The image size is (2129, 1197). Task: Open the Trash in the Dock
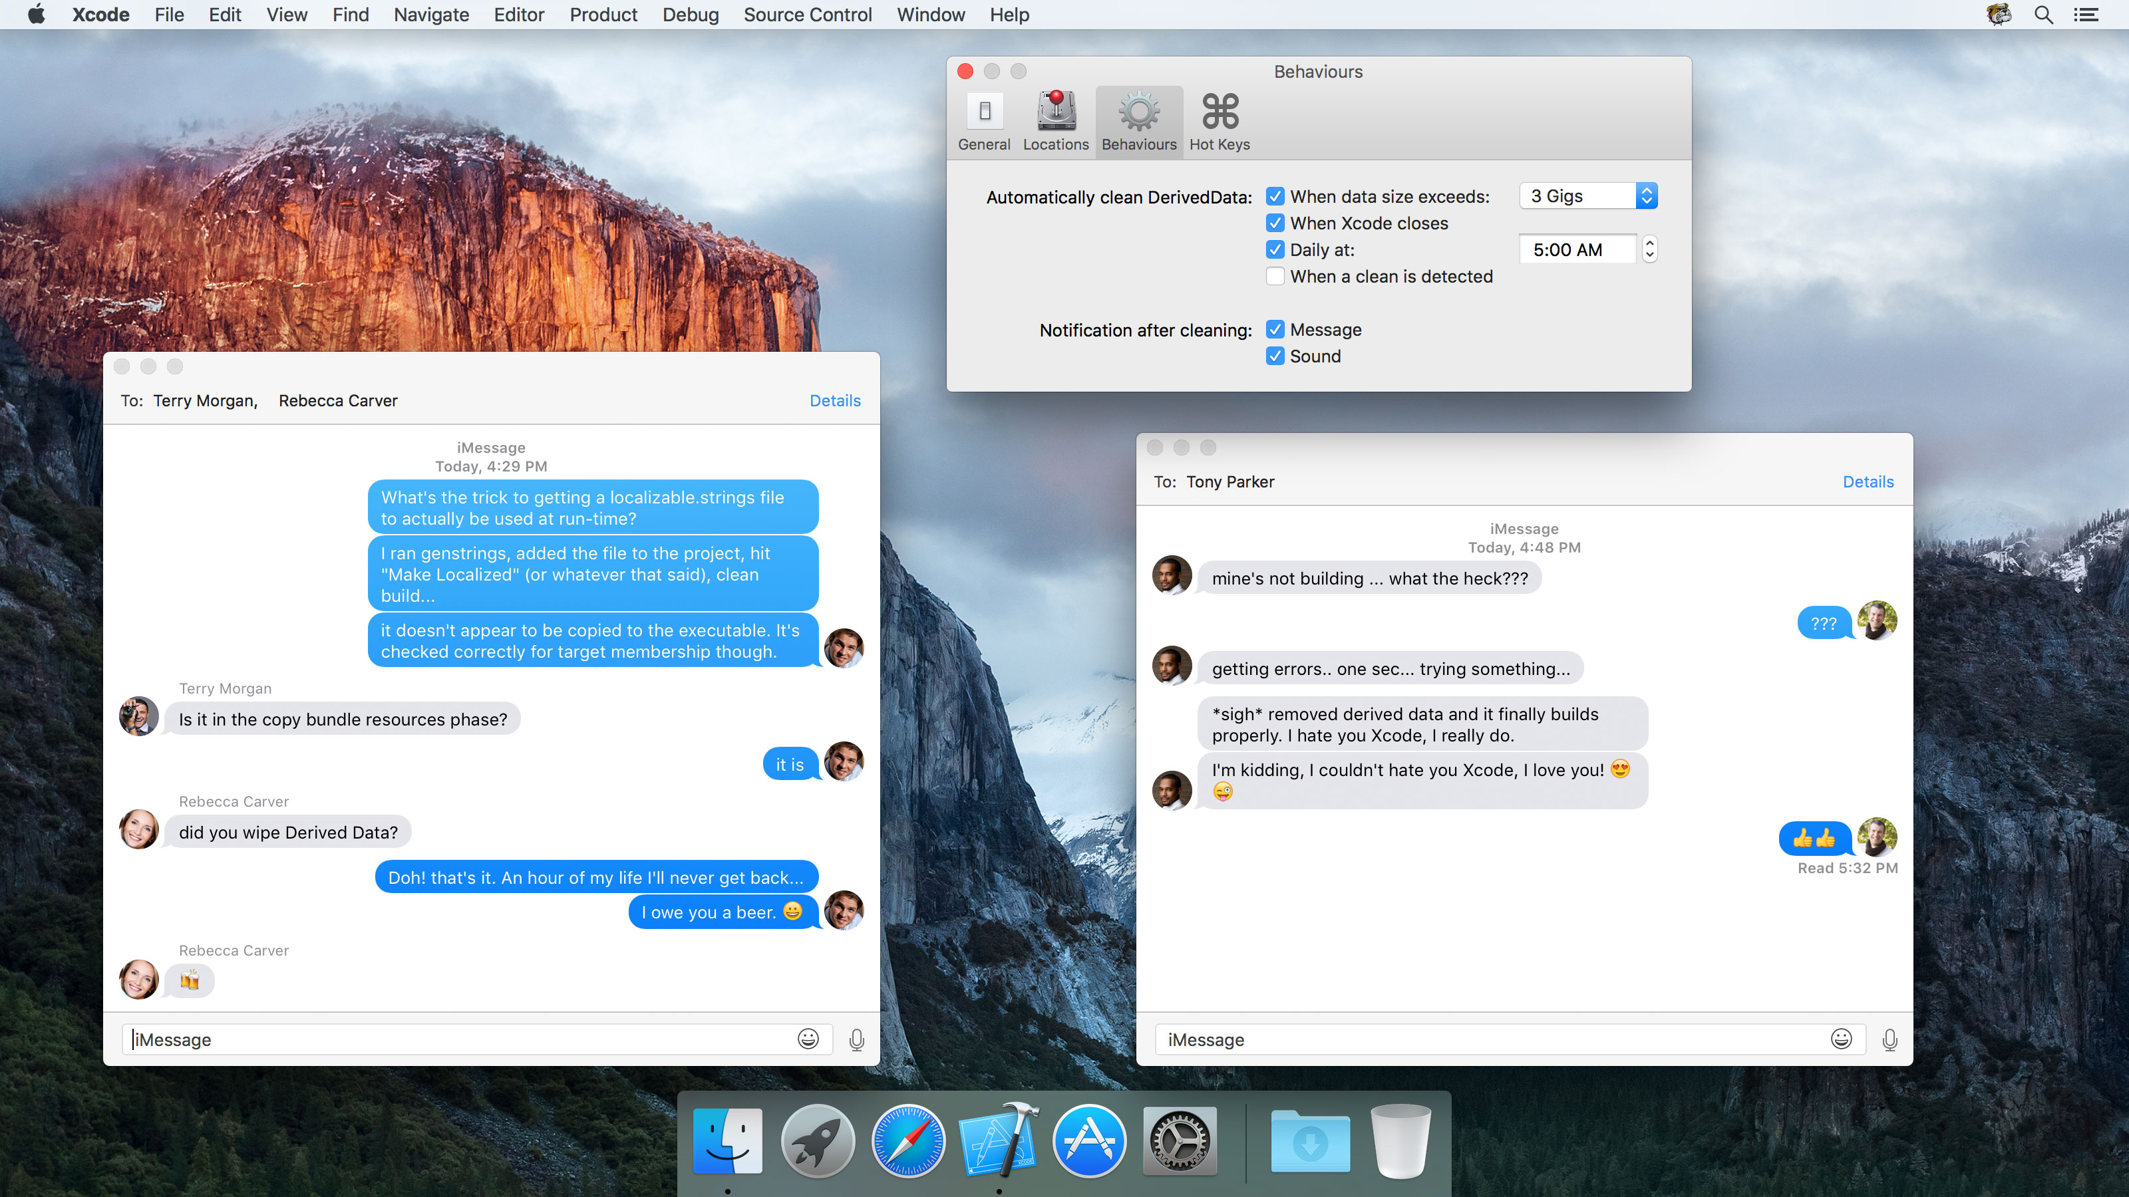pos(1401,1141)
